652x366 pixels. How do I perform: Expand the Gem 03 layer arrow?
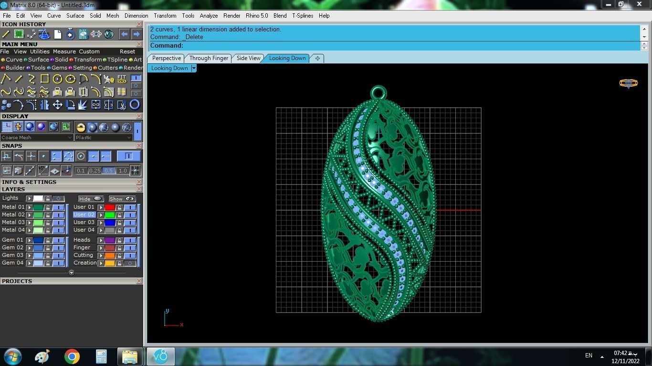coord(29,255)
